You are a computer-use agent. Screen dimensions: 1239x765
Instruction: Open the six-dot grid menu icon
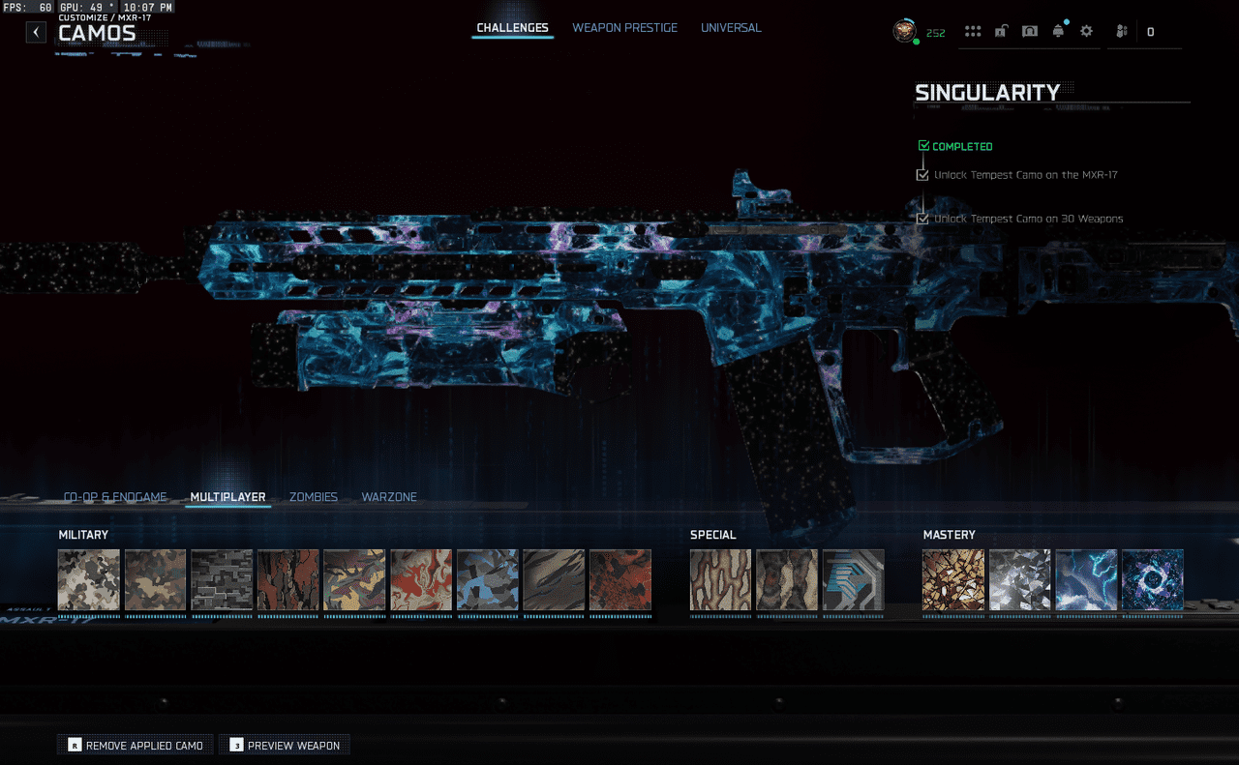[x=973, y=31]
